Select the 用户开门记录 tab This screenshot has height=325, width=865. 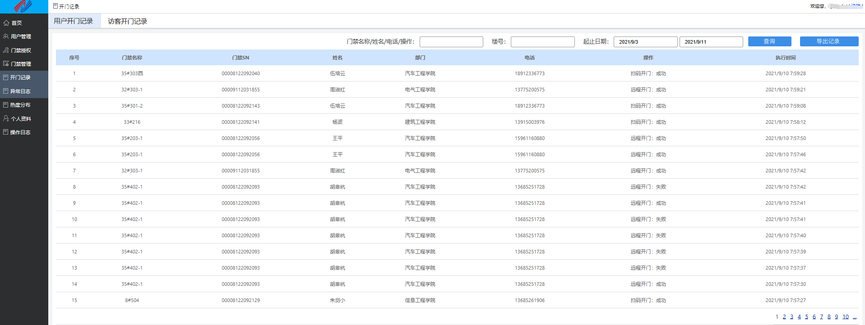[73, 21]
